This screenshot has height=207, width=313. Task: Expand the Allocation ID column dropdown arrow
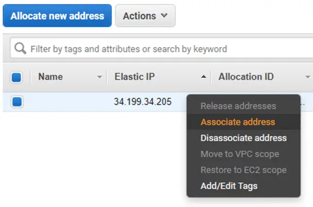[x=308, y=77]
